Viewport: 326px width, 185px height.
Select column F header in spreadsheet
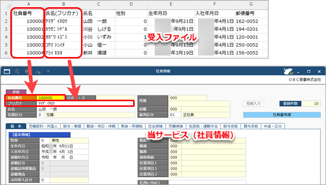pos(215,4)
